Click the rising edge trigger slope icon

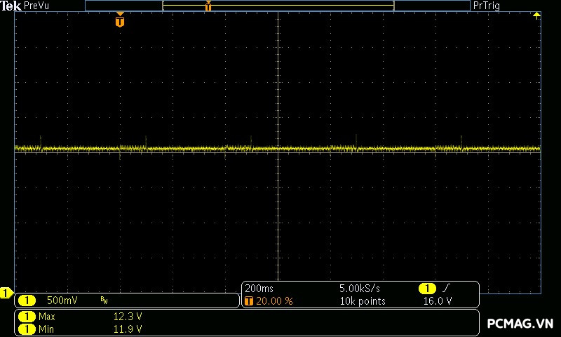point(447,289)
